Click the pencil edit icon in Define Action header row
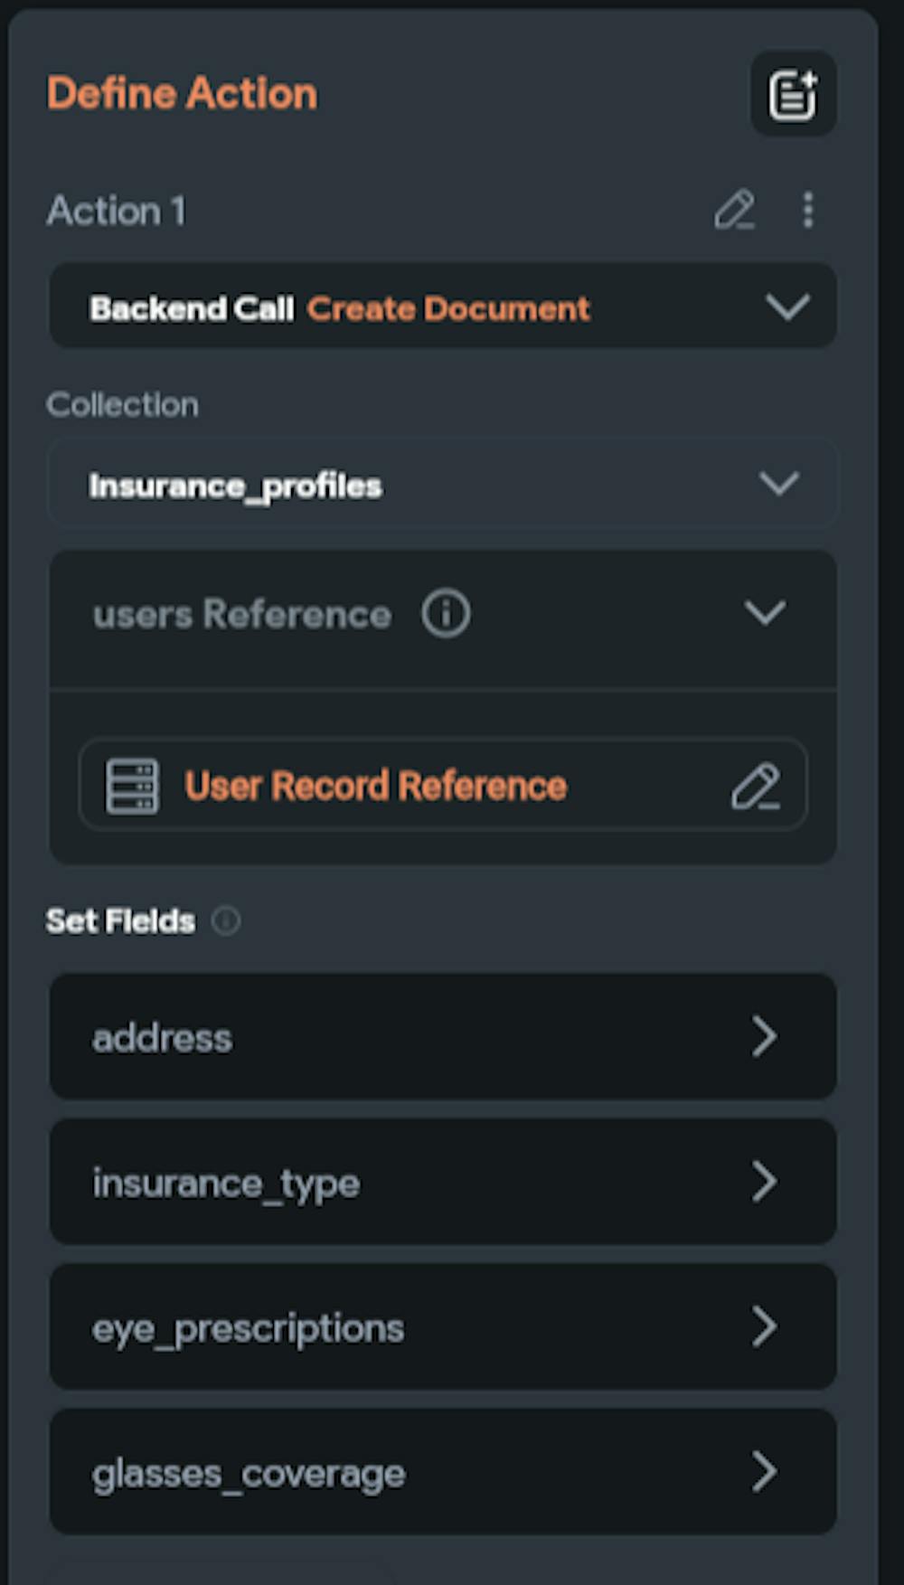904x1585 pixels. point(735,212)
